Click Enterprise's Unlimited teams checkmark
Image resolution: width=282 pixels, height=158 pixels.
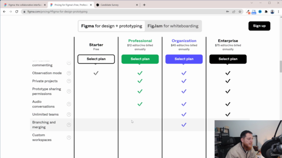[x=228, y=115]
